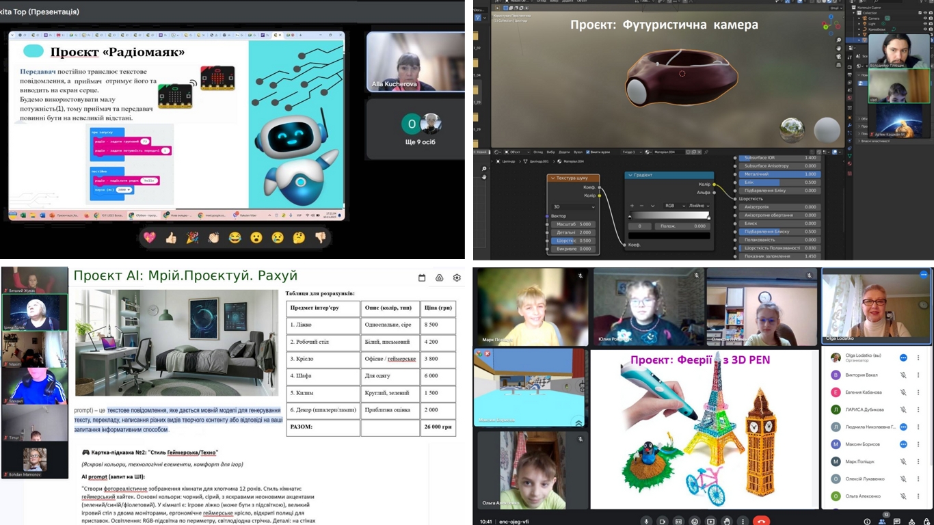Image resolution: width=934 pixels, height=525 pixels.
Task: Open the Додати menu in node editor
Action: [564, 152]
